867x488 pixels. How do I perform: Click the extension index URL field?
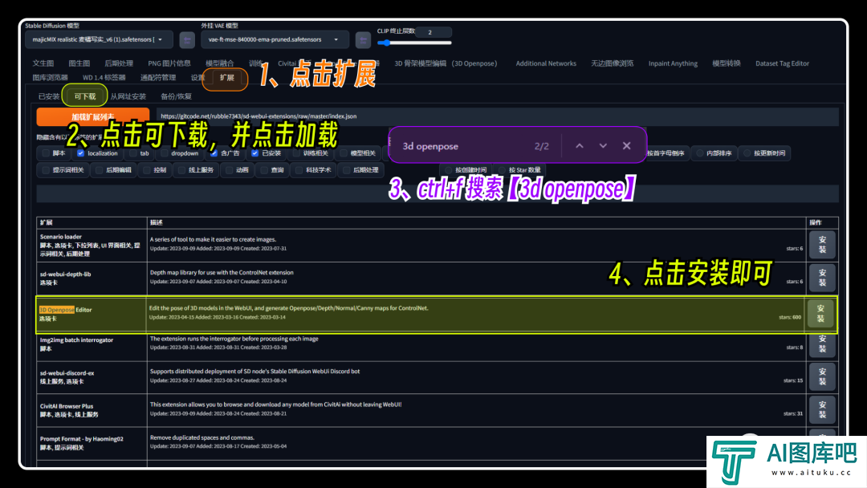point(497,116)
